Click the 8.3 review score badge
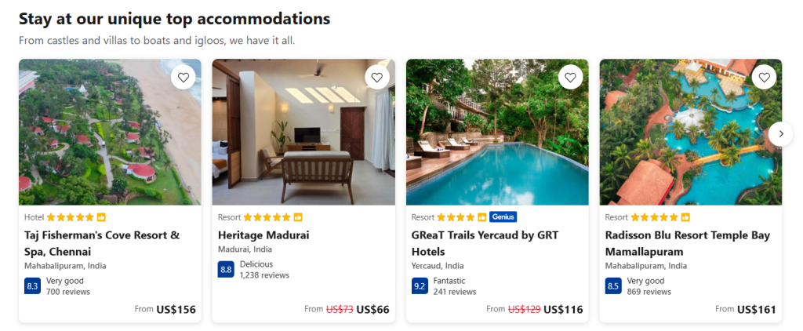 click(x=32, y=286)
